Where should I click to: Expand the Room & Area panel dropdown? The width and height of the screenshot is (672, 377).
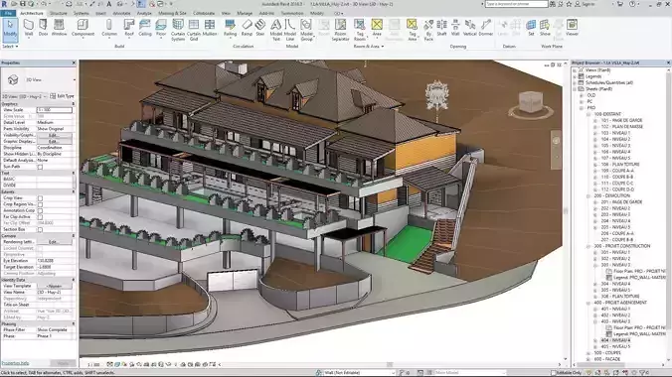point(368,47)
